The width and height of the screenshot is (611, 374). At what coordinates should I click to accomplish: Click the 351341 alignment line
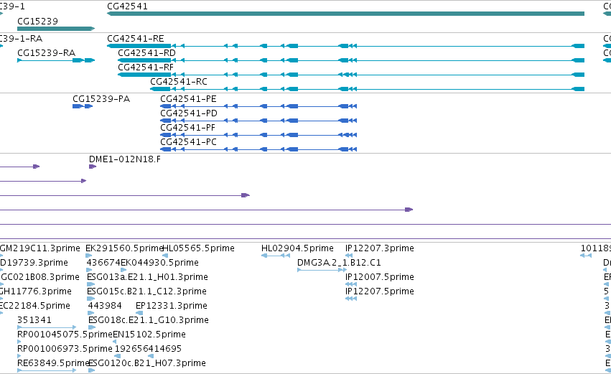tap(47, 328)
